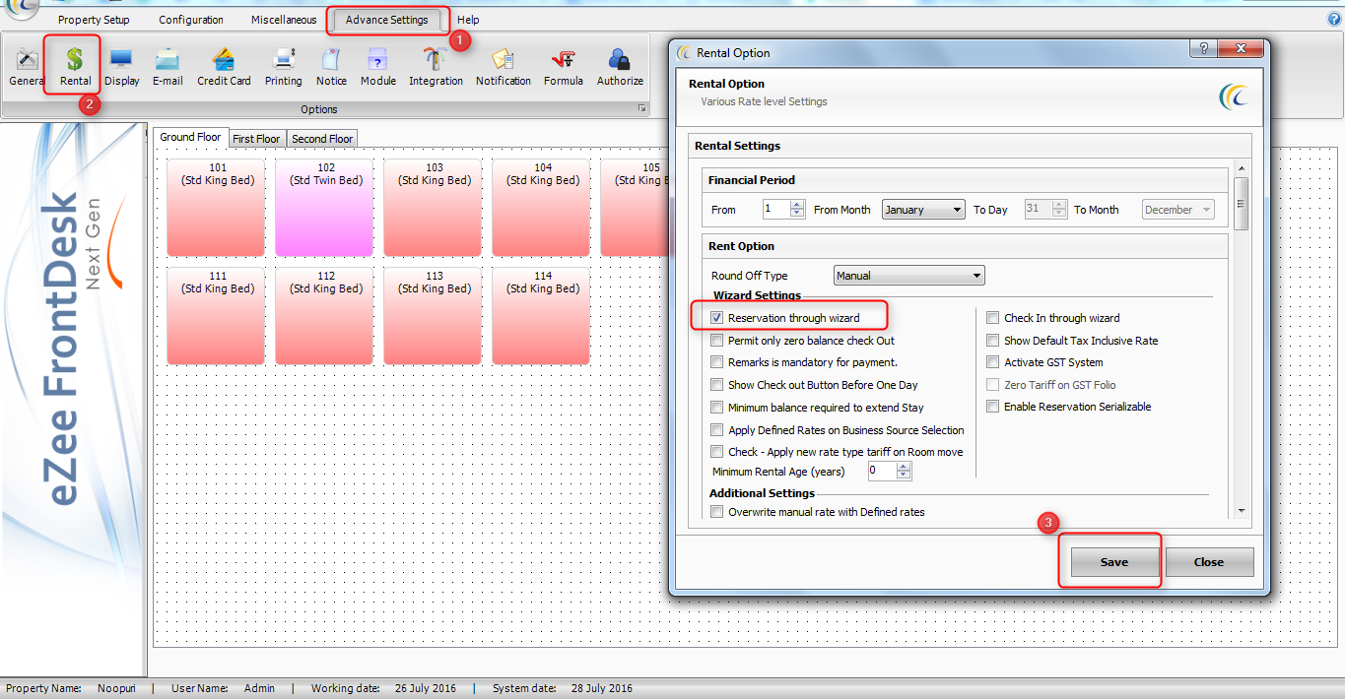Open the Printing settings icon
This screenshot has width=1345, height=700.
point(284,66)
